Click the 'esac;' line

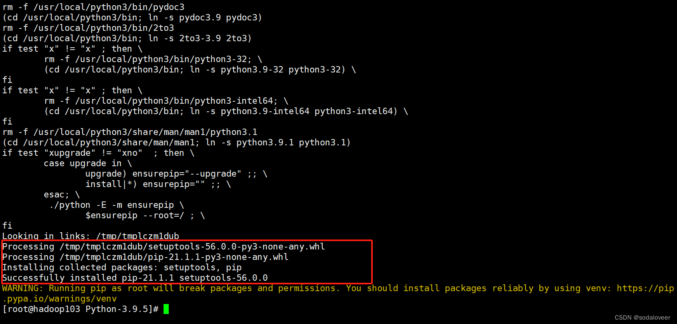(62, 194)
